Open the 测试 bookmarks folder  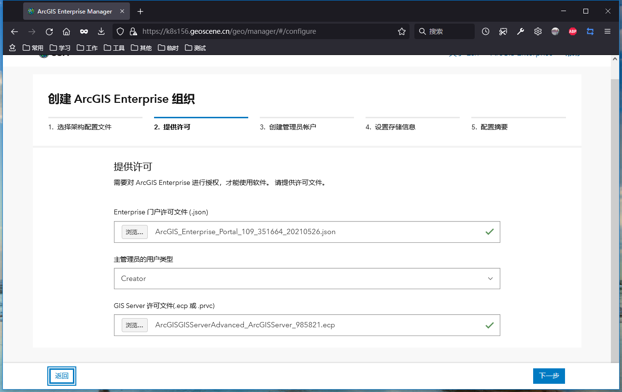coord(195,48)
